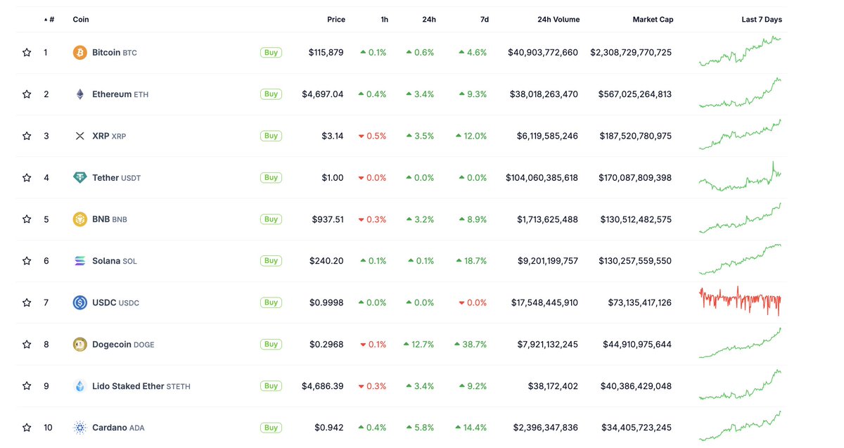
Task: Click the XRP logo icon
Action: pos(80,136)
